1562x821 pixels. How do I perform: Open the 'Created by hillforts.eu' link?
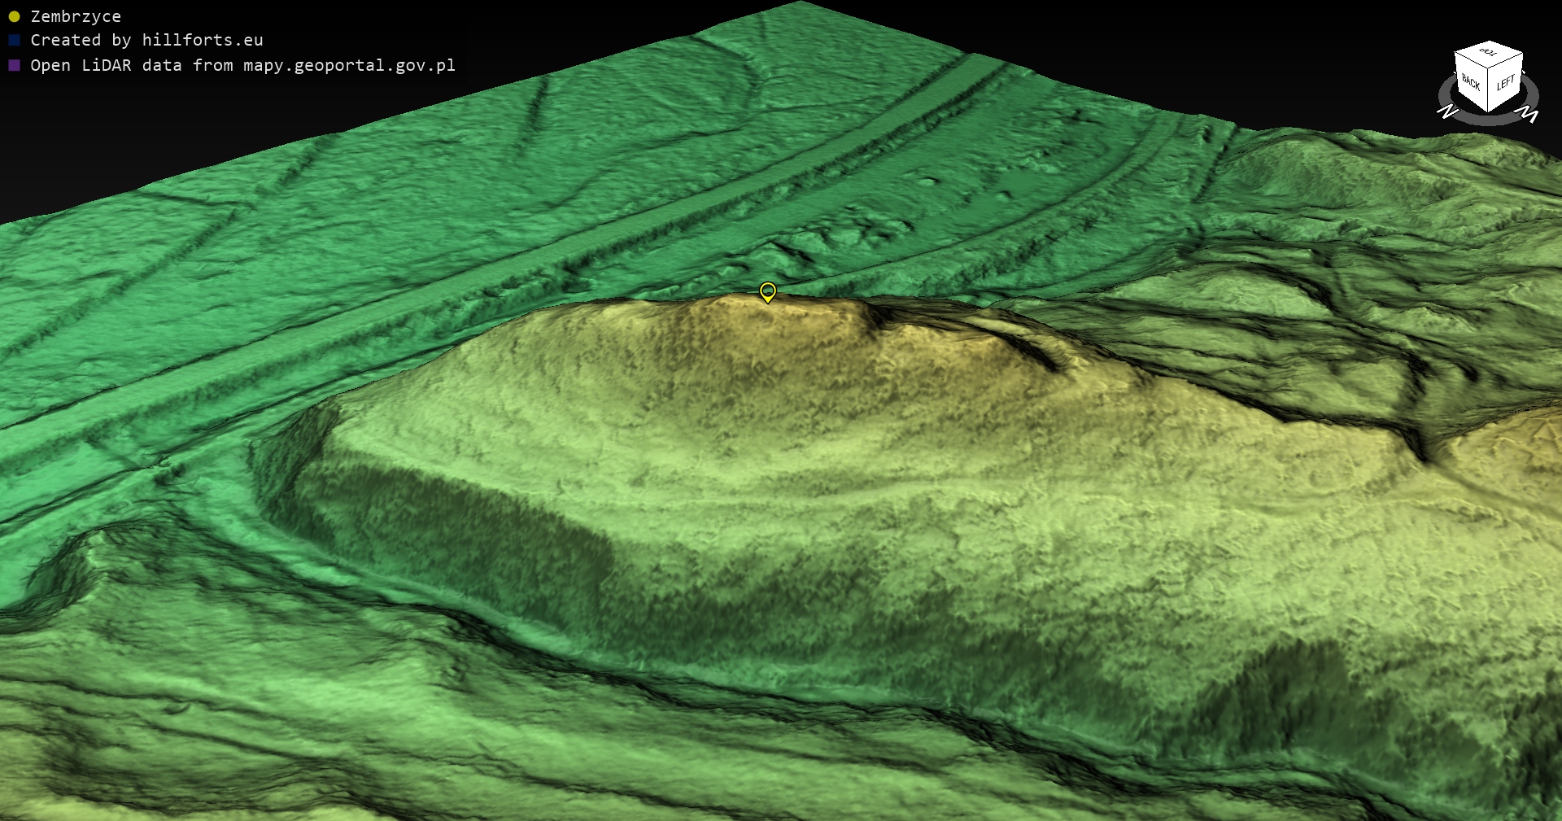click(x=146, y=40)
